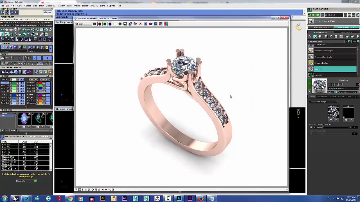This screenshot has width=360, height=202.
Task: Click the magnifier icon in Info & Settings
Action: tap(7, 72)
